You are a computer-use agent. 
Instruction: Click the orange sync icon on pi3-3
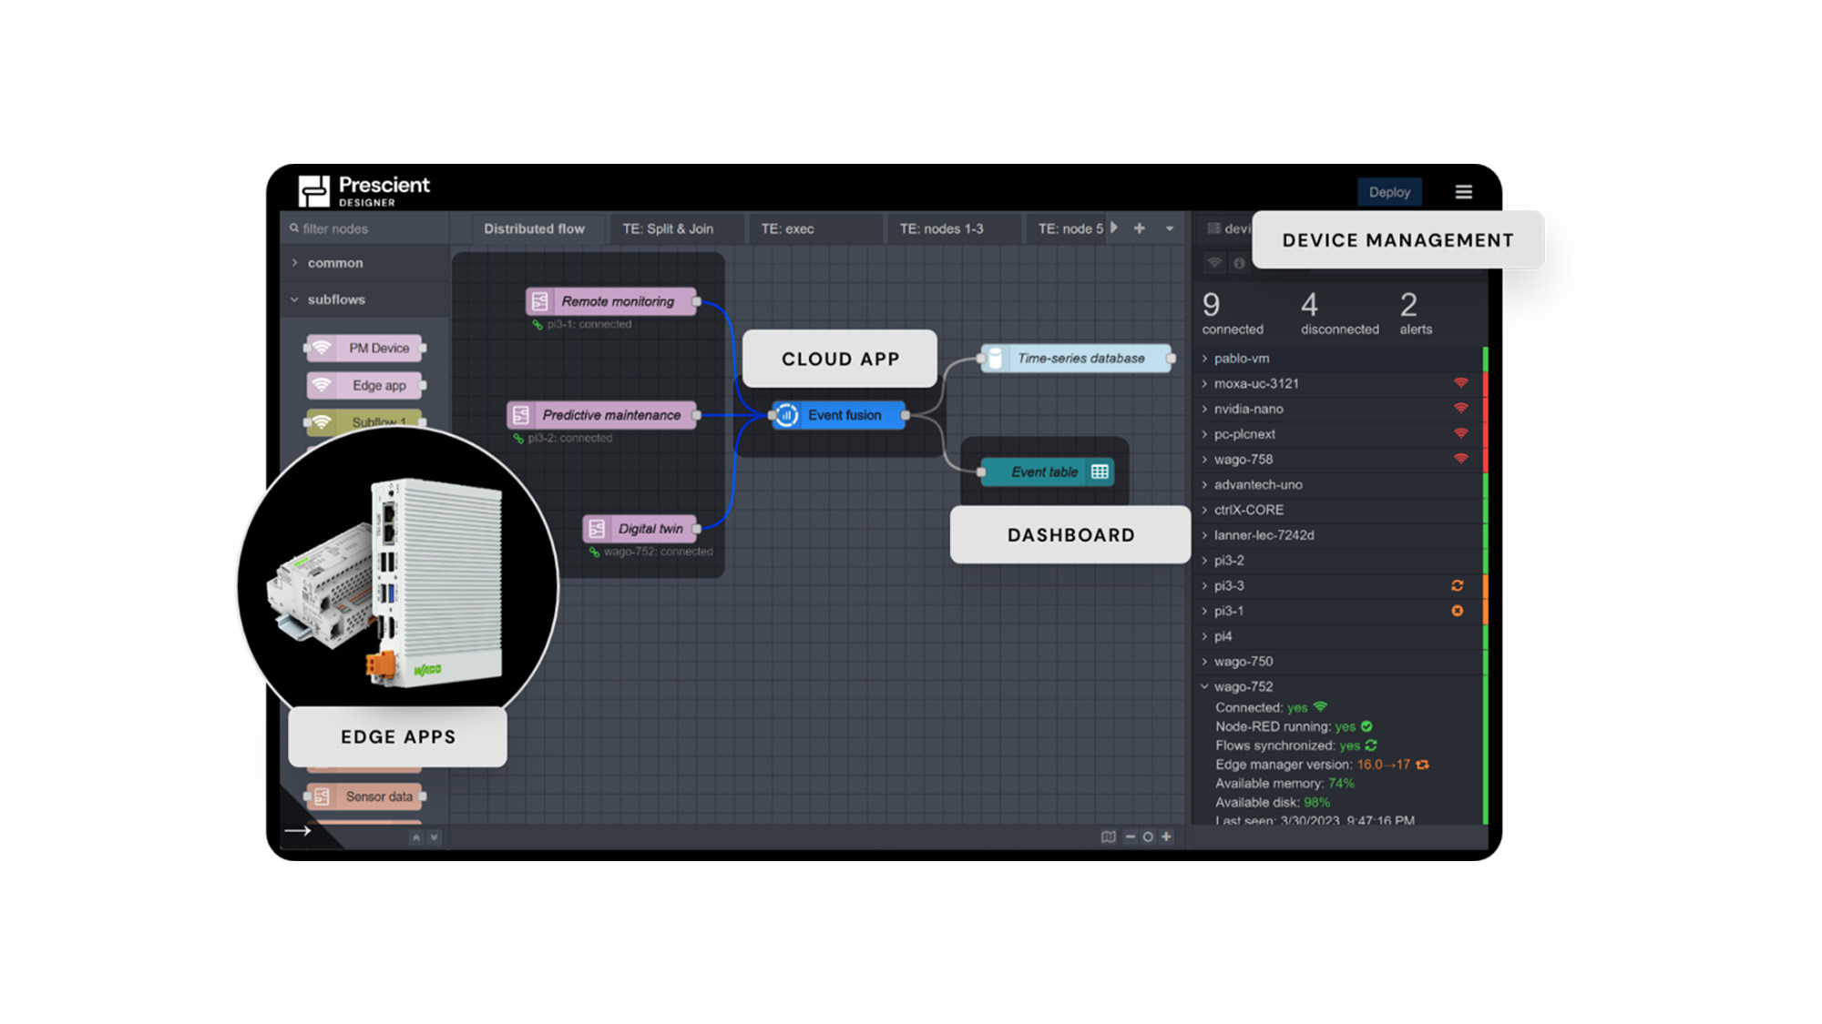(x=1458, y=585)
